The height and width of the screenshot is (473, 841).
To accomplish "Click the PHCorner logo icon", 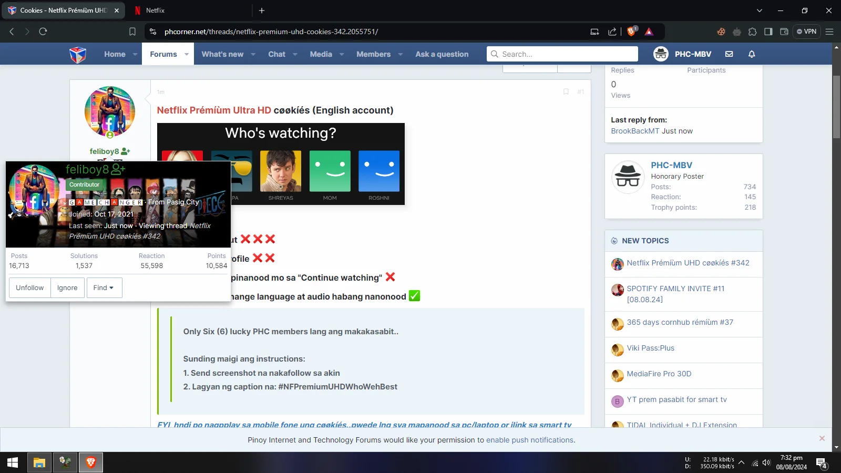I will pyautogui.click(x=78, y=54).
